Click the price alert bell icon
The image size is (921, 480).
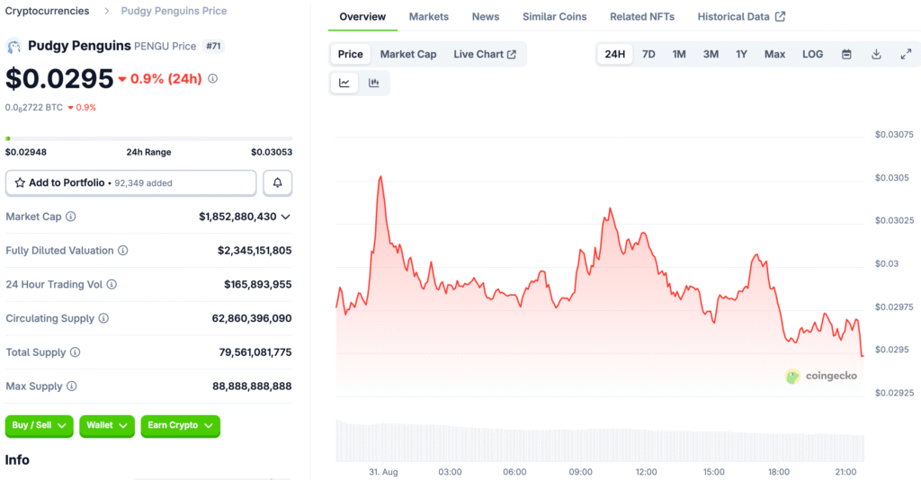[x=277, y=183]
